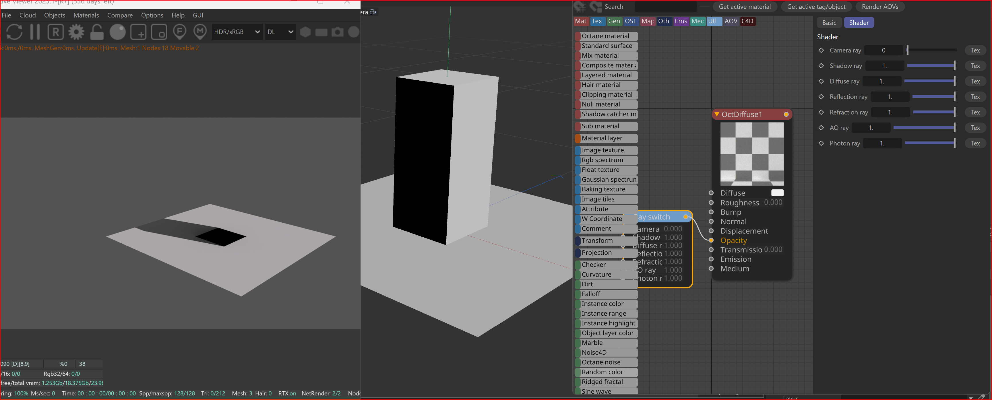Select the focus picker F icon
The height and width of the screenshot is (400, 992).
tap(179, 32)
